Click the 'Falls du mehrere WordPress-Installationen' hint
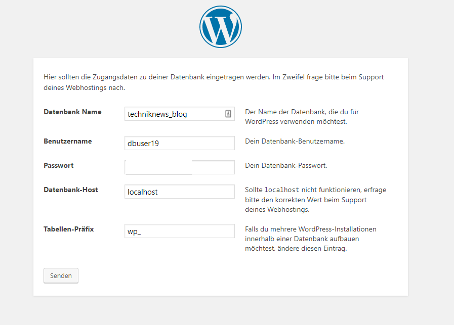Screen dimensions: 454x325 coord(311,239)
